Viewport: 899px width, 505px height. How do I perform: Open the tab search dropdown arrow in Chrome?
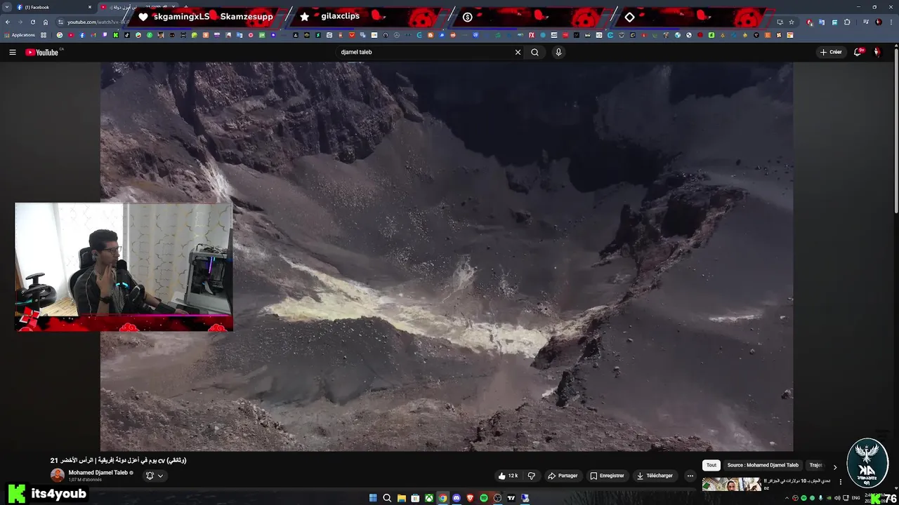coord(6,7)
